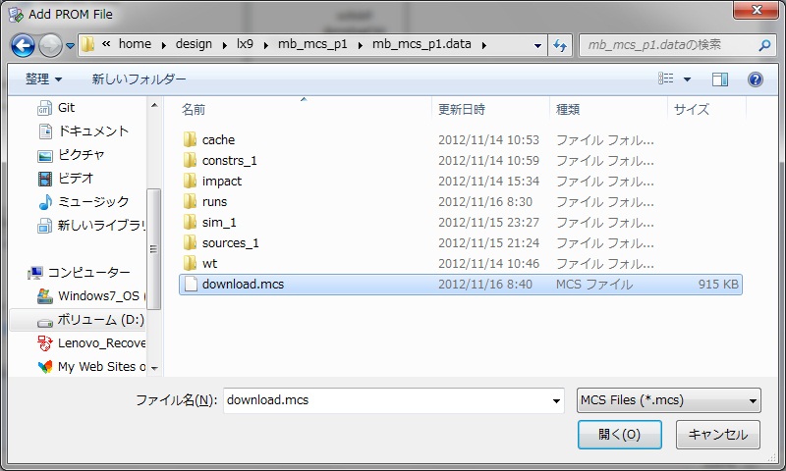Open recent locations dropdown beside Forward arrow
The height and width of the screenshot is (471, 786).
[70, 45]
